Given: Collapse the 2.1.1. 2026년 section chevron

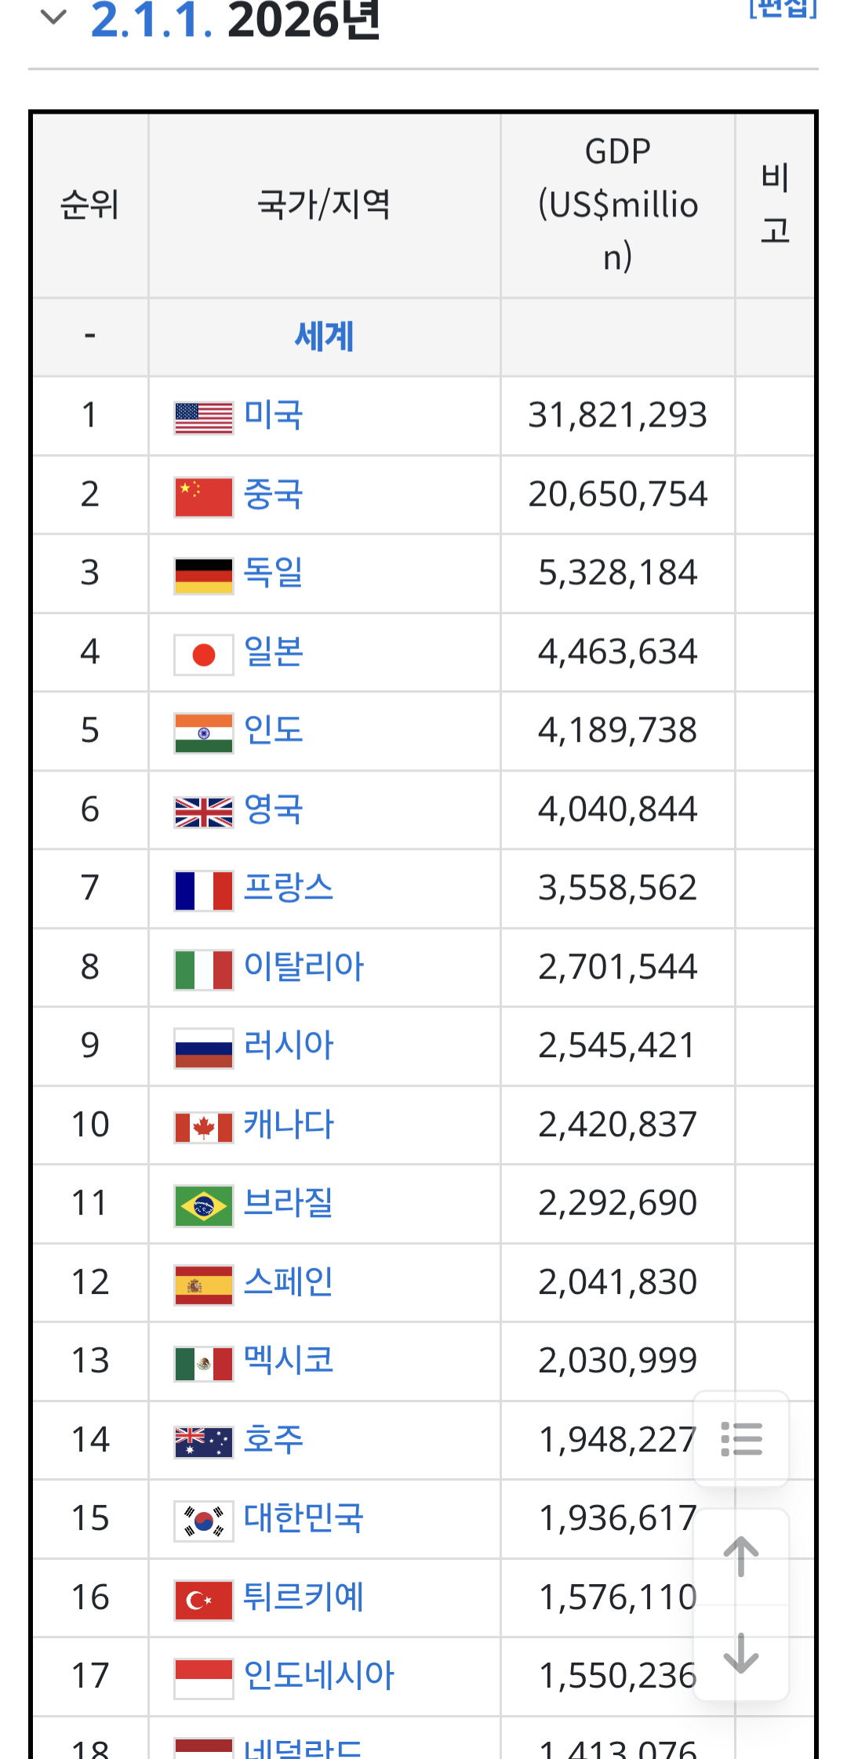Looking at the screenshot, I should point(53,16).
